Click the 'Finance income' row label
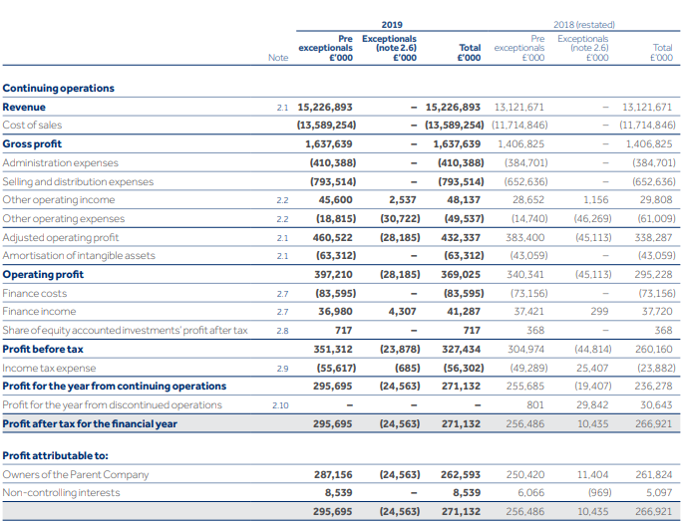The image size is (689, 523). (39, 312)
